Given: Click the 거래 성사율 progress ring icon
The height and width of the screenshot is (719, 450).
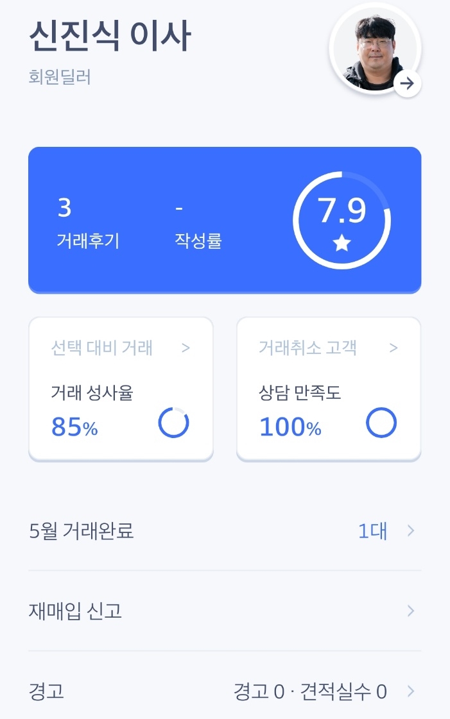Looking at the screenshot, I should click(x=173, y=423).
